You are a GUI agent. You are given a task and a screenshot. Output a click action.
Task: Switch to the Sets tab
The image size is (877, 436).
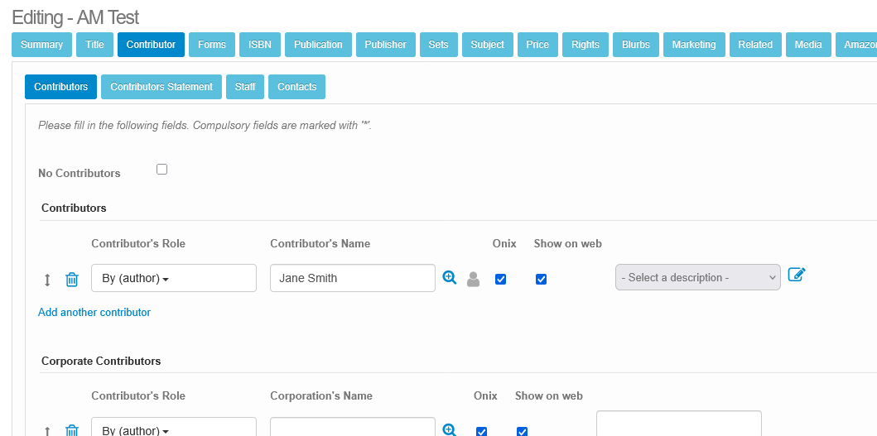click(x=439, y=45)
